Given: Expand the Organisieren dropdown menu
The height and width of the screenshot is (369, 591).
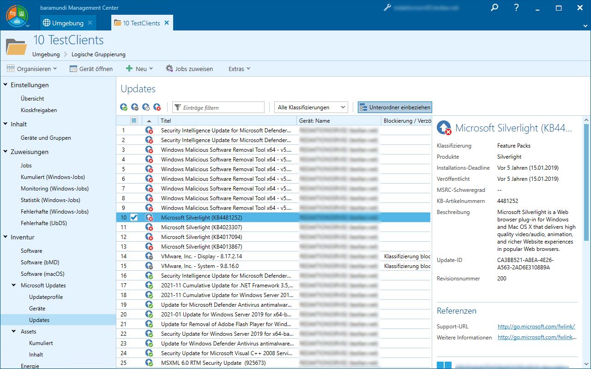Looking at the screenshot, I should pos(32,69).
